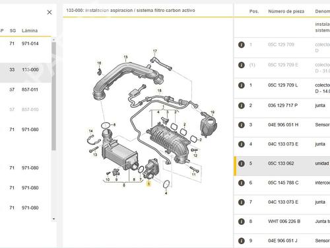The image size is (330, 248).
Task: Click the Pos. column header
Action: point(254,11)
